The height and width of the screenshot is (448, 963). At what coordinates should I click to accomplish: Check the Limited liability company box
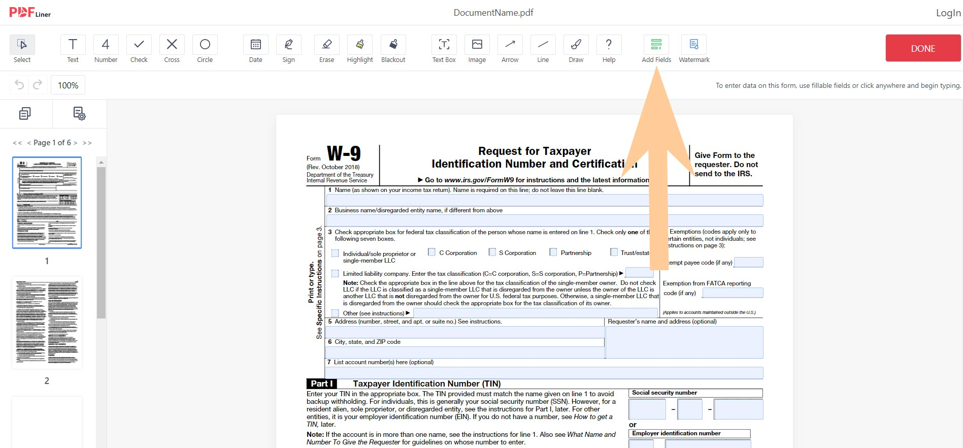335,273
